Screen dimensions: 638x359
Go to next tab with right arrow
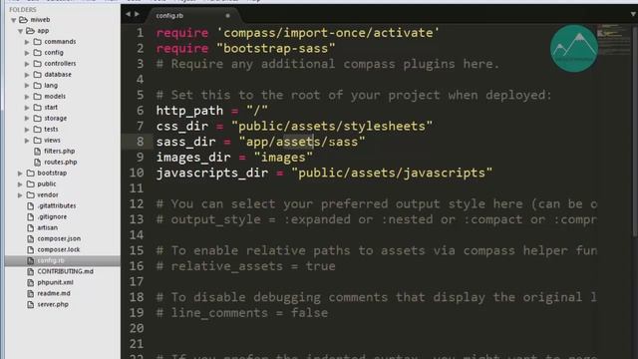coord(138,14)
